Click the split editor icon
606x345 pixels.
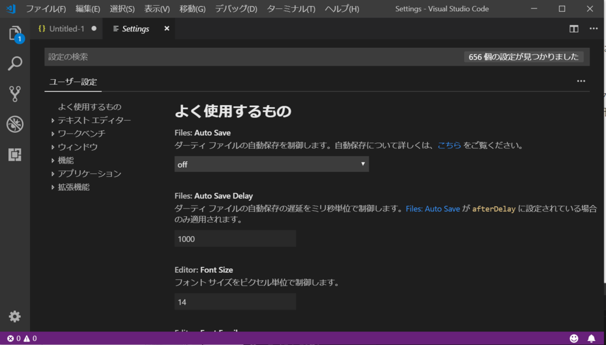pyautogui.click(x=573, y=28)
